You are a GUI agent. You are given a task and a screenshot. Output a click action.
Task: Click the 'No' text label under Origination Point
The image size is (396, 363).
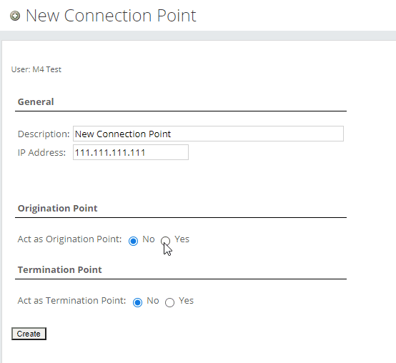(149, 239)
